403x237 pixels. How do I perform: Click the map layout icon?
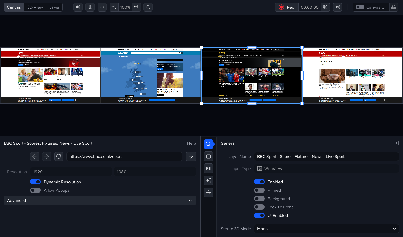[x=90, y=7]
